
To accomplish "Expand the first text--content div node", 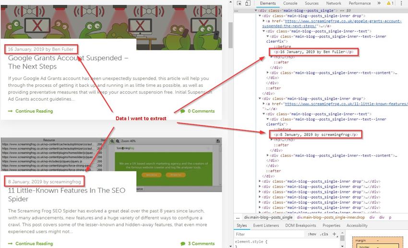I will click(268, 72).
